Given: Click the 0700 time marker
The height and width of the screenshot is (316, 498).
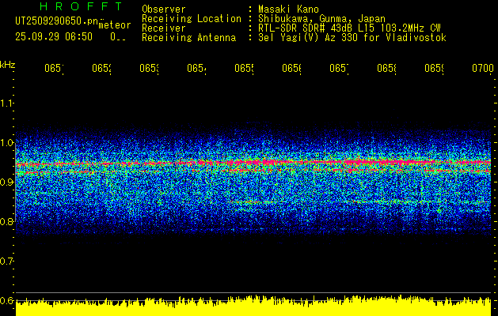Looking at the screenshot, I should click(x=483, y=68).
